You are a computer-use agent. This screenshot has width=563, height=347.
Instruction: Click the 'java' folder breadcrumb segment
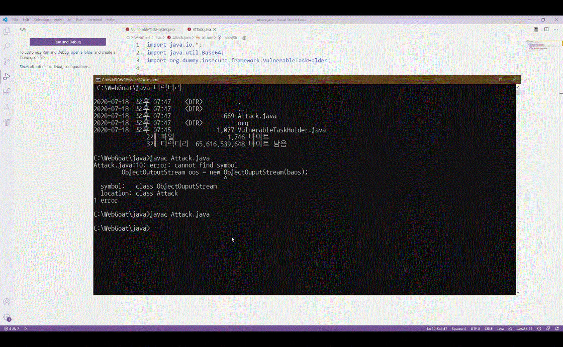coord(158,38)
